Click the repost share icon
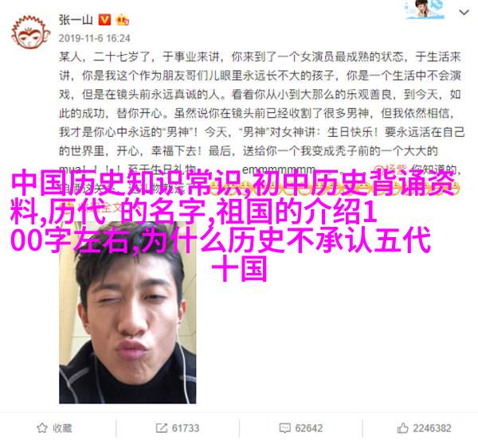This screenshot has width=478, height=444. coord(161,428)
